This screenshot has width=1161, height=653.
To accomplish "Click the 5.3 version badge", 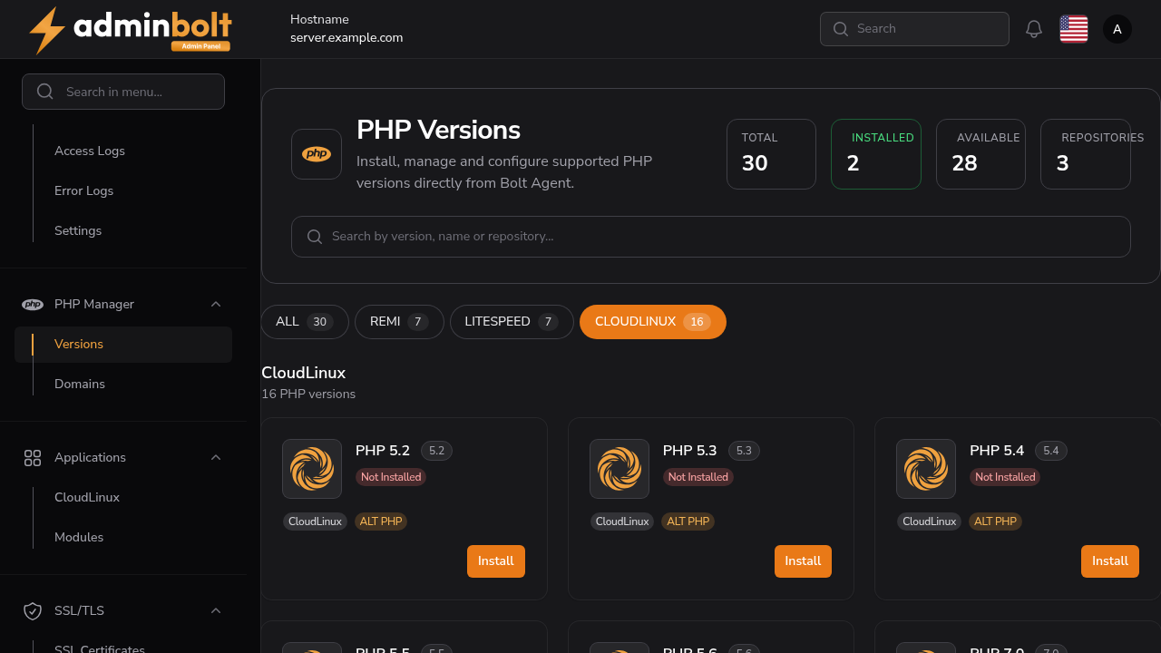I will click(x=744, y=451).
